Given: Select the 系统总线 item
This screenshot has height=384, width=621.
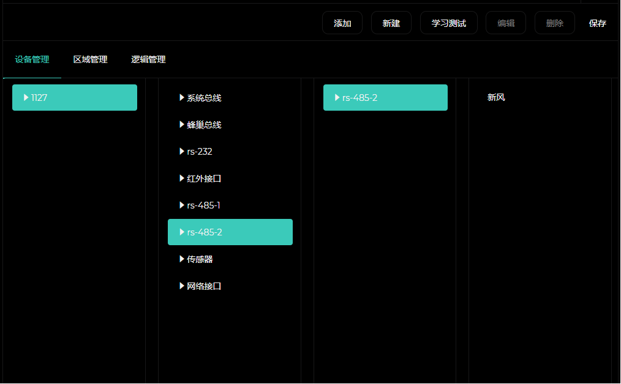Looking at the screenshot, I should click(x=230, y=97).
